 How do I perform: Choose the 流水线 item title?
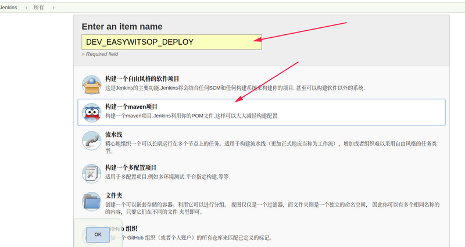tap(113, 135)
